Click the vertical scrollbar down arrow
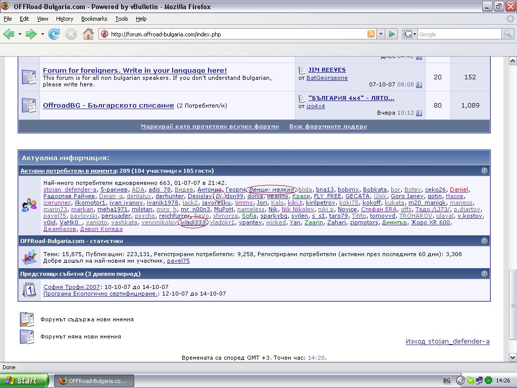This screenshot has width=517, height=388. click(513, 357)
